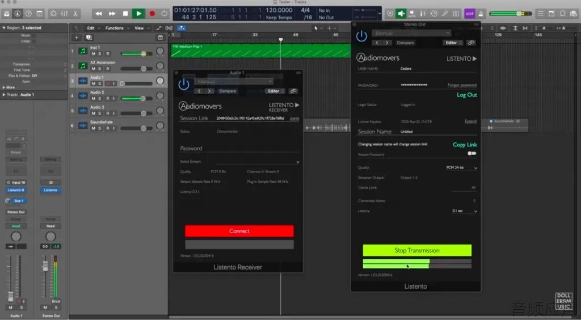Click the Copy Link button
Screen dimensions: 581x320
click(465, 145)
